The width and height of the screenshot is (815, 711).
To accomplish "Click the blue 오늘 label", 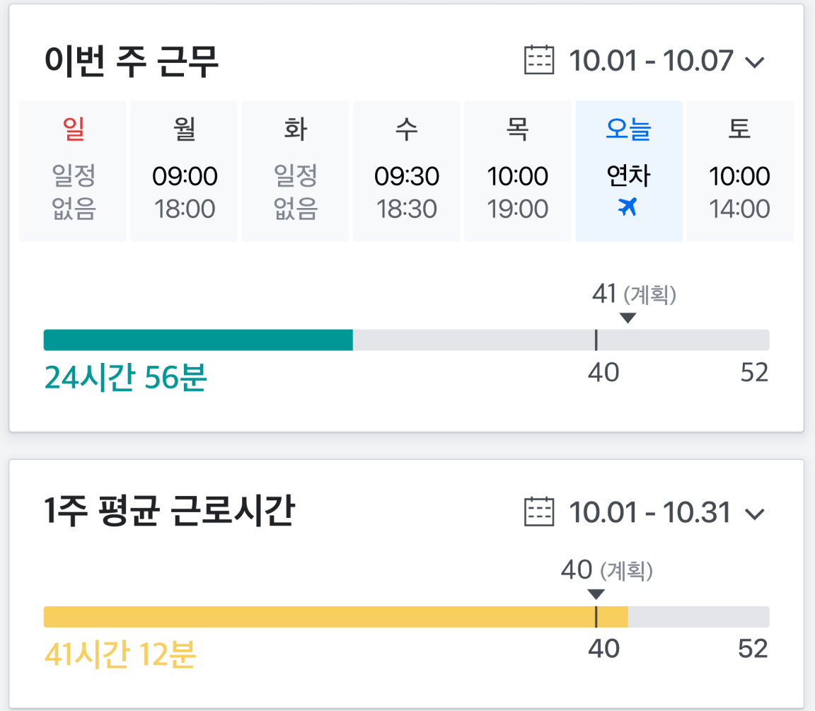I will 628,129.
